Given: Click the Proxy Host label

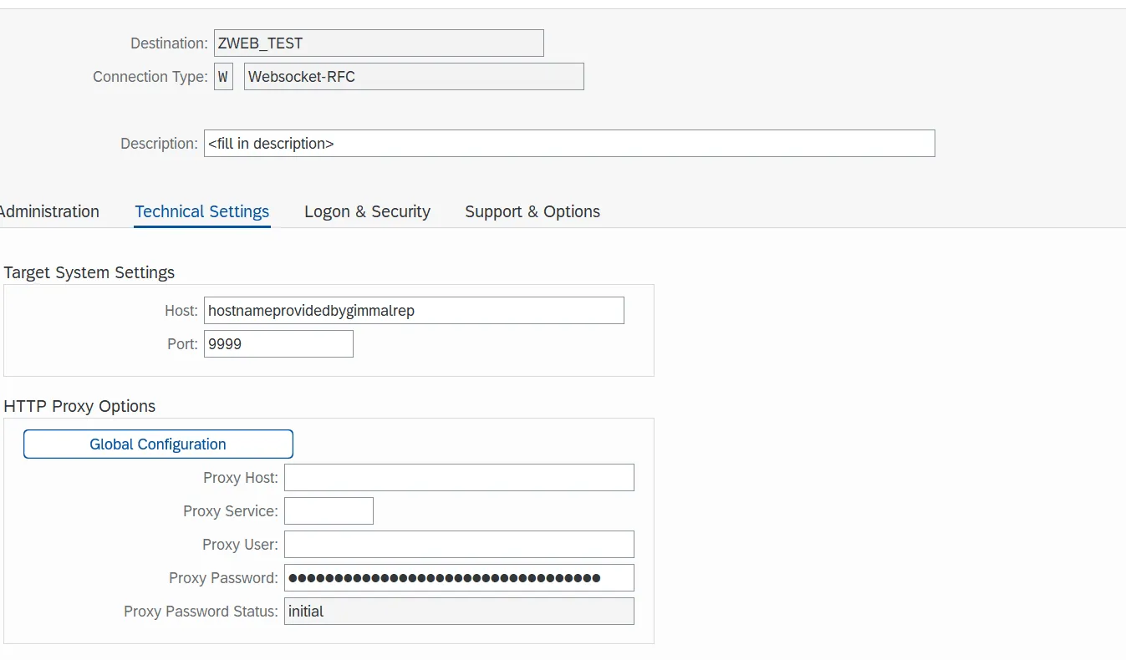Looking at the screenshot, I should pos(241,478).
